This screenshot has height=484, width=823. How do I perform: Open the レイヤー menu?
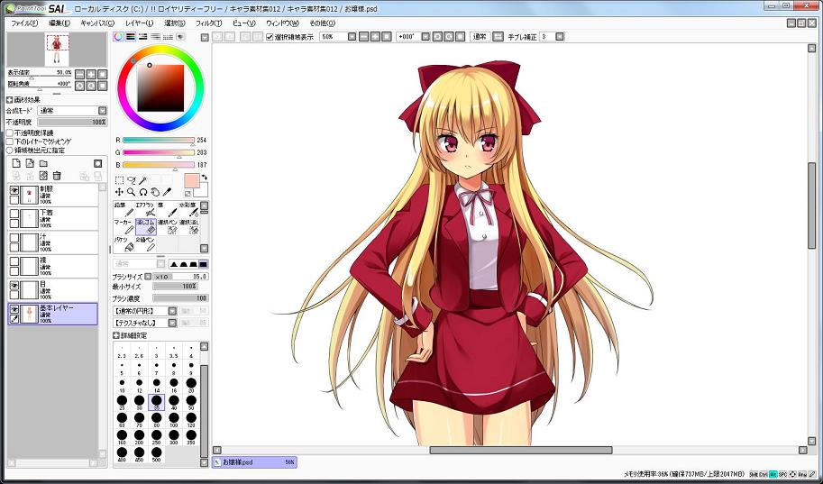pyautogui.click(x=139, y=23)
